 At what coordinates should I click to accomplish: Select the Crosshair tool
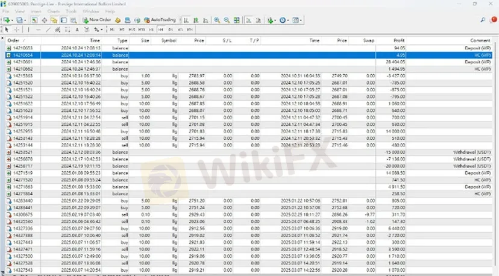point(16,29)
